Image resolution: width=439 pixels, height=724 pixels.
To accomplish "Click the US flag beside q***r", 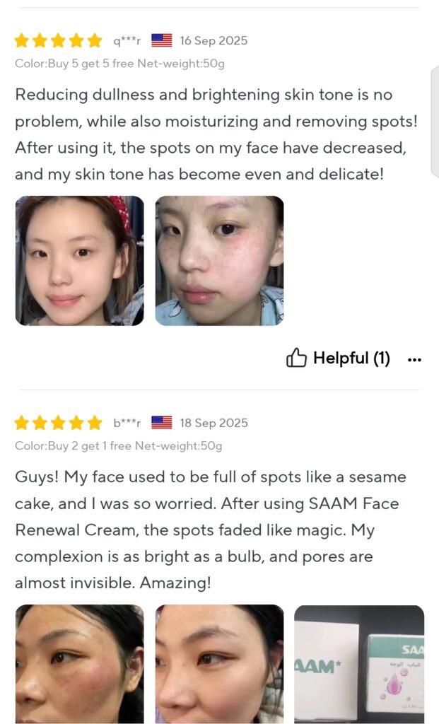I will (162, 40).
